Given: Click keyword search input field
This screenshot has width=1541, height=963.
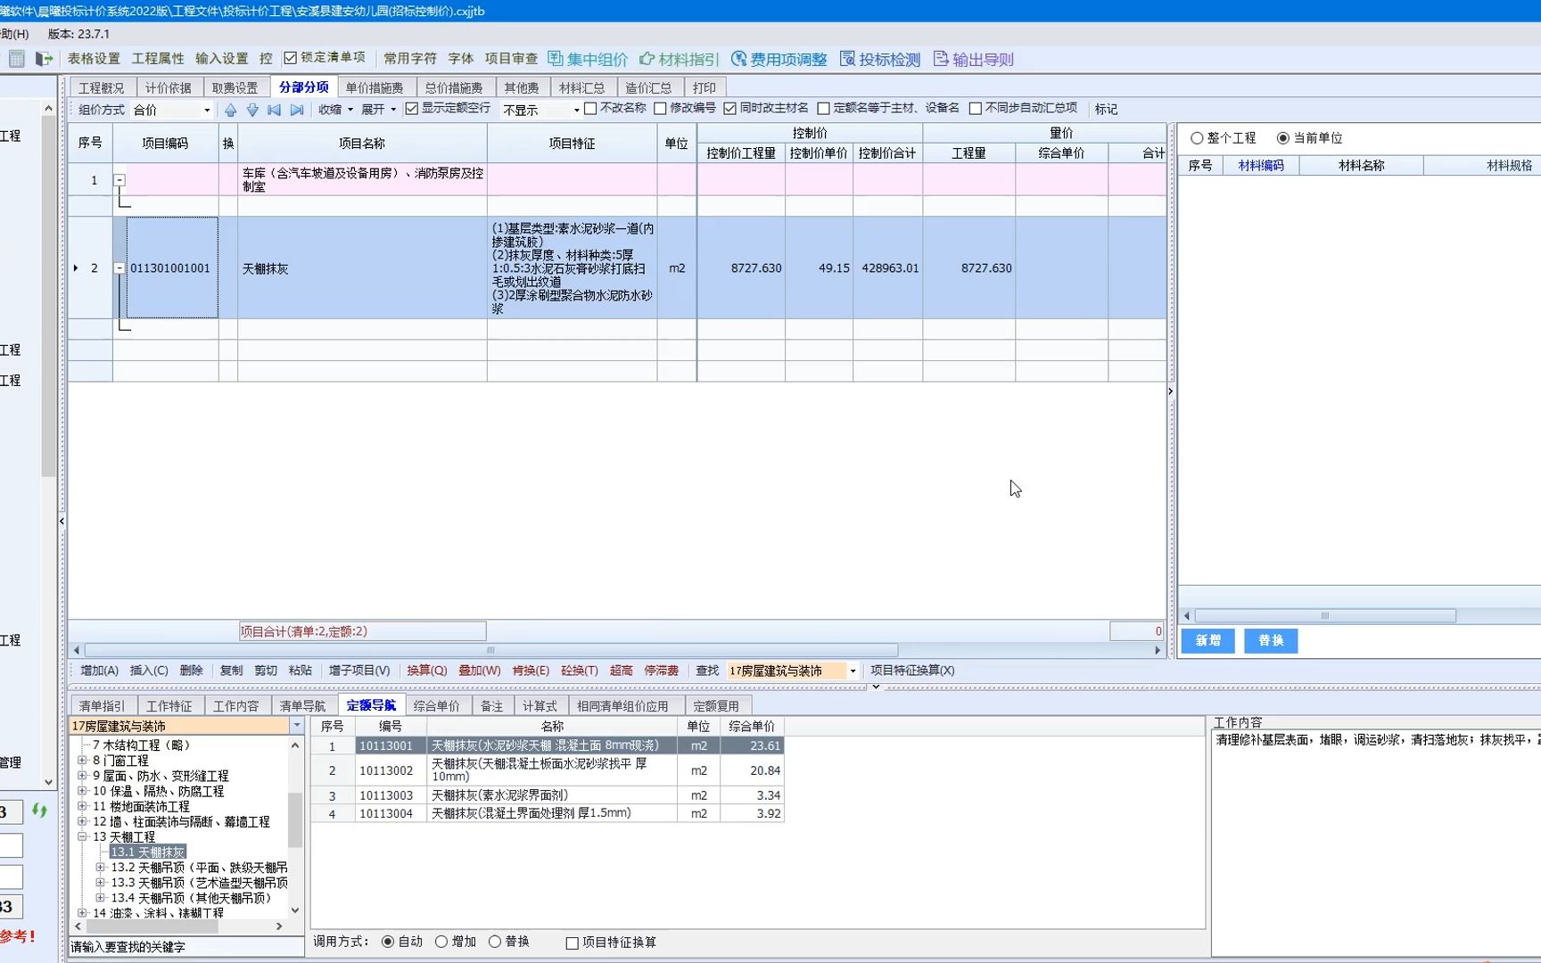Looking at the screenshot, I should pos(186,947).
